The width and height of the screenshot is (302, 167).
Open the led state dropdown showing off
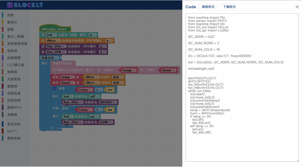(94, 96)
